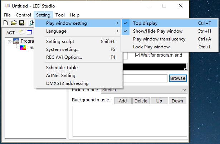Viewport: 220px width, 144px height.
Task: Expand Play window setting submenu
Action: coord(78,23)
